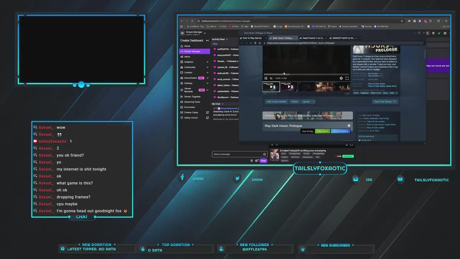The width and height of the screenshot is (460, 259).
Task: Click the Steam browser home icon
Action: click(x=259, y=43)
